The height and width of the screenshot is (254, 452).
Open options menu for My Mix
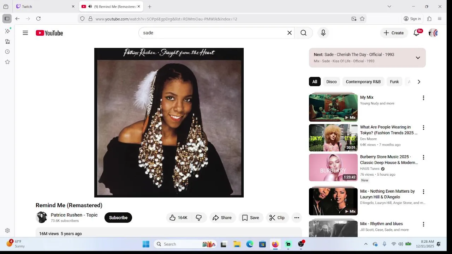pyautogui.click(x=423, y=98)
